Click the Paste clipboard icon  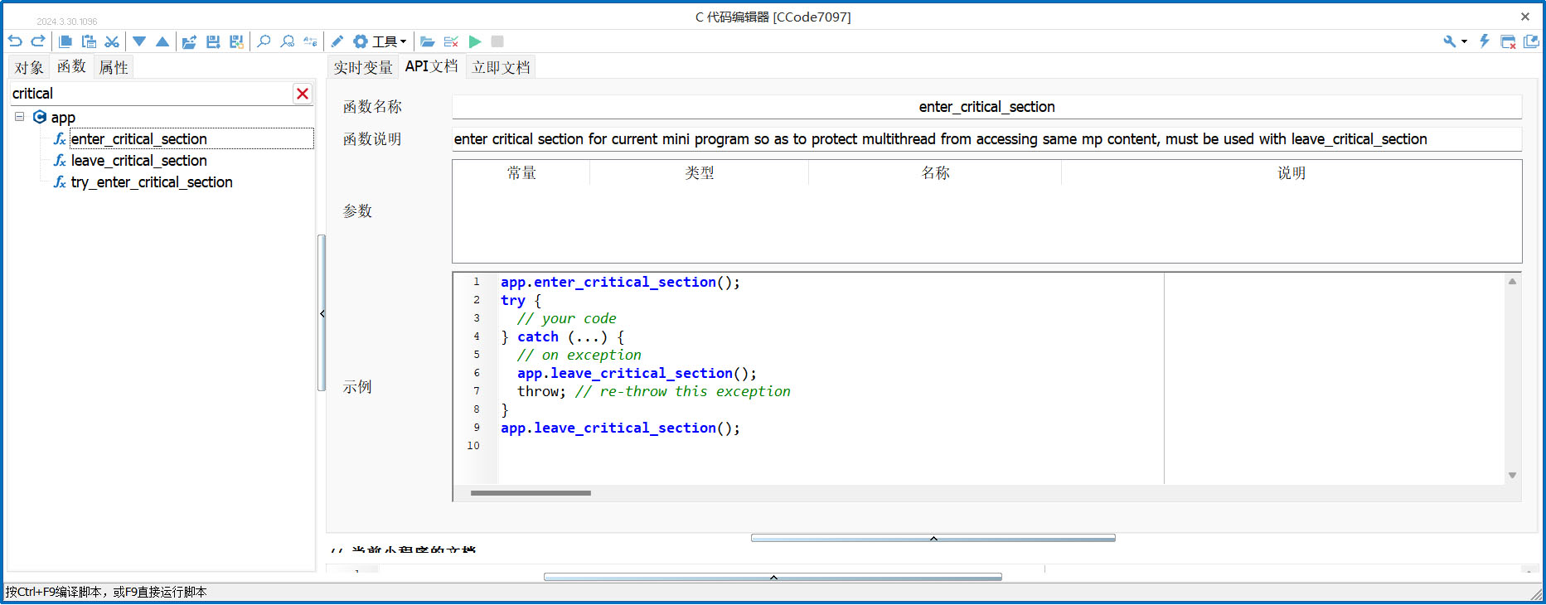[89, 41]
